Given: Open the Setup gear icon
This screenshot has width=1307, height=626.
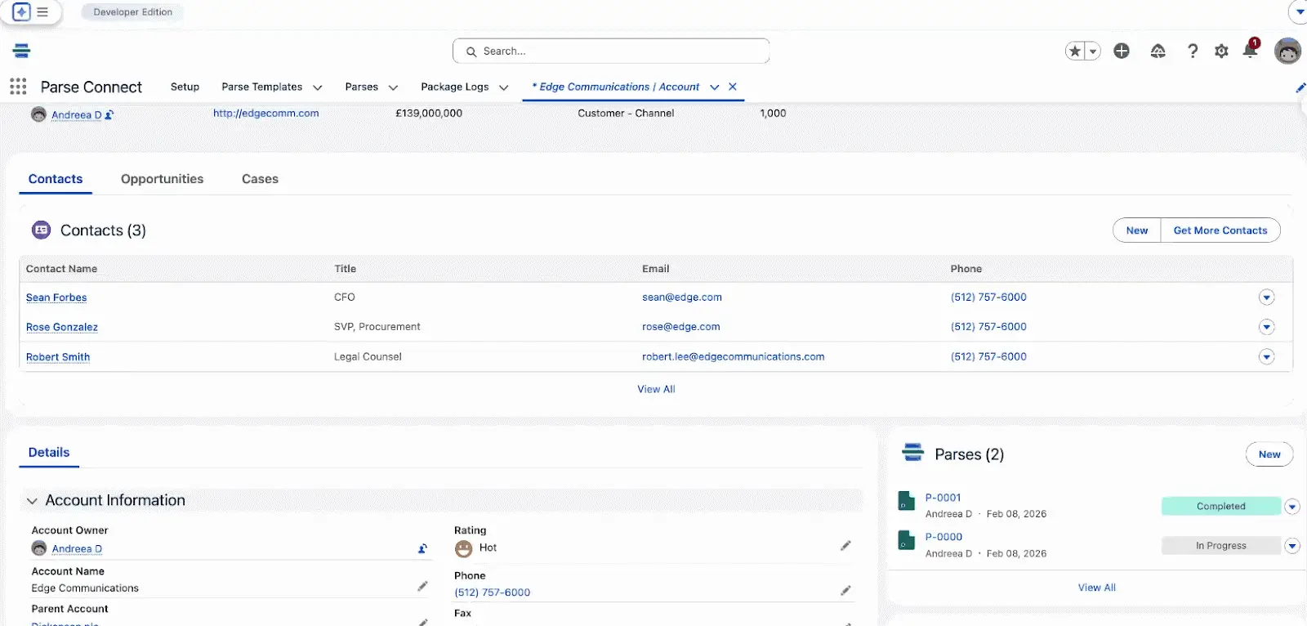Looking at the screenshot, I should click(1221, 51).
